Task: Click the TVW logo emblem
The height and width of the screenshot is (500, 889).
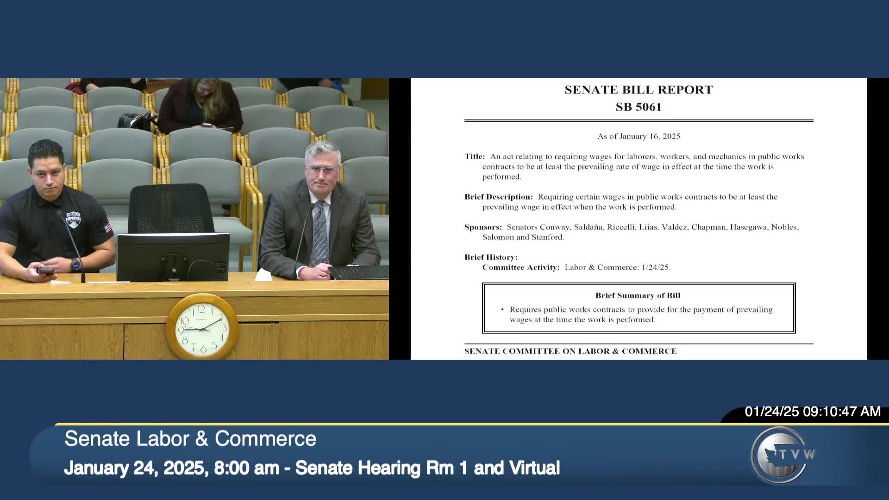Action: coord(782,456)
